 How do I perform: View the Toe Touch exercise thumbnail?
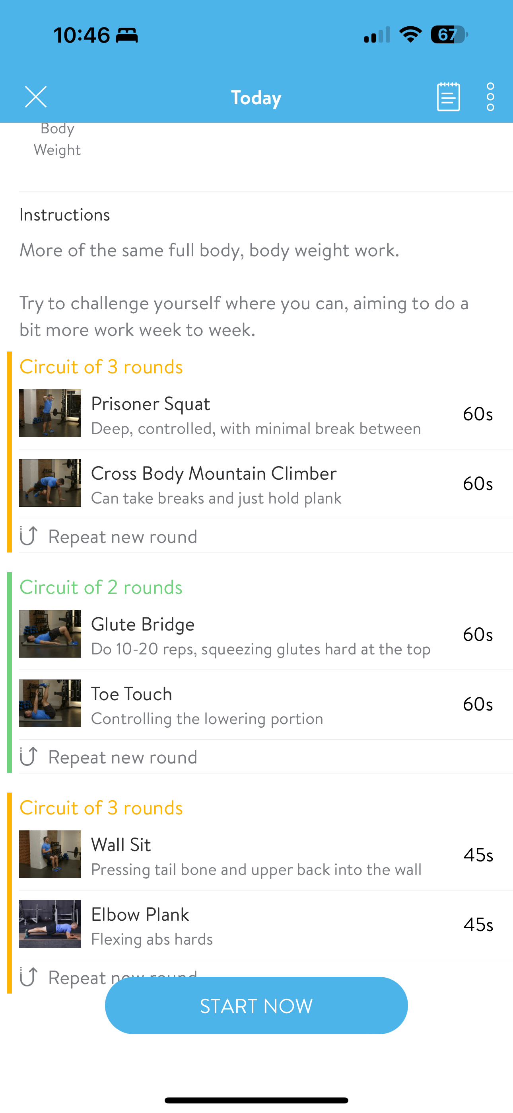coord(50,703)
